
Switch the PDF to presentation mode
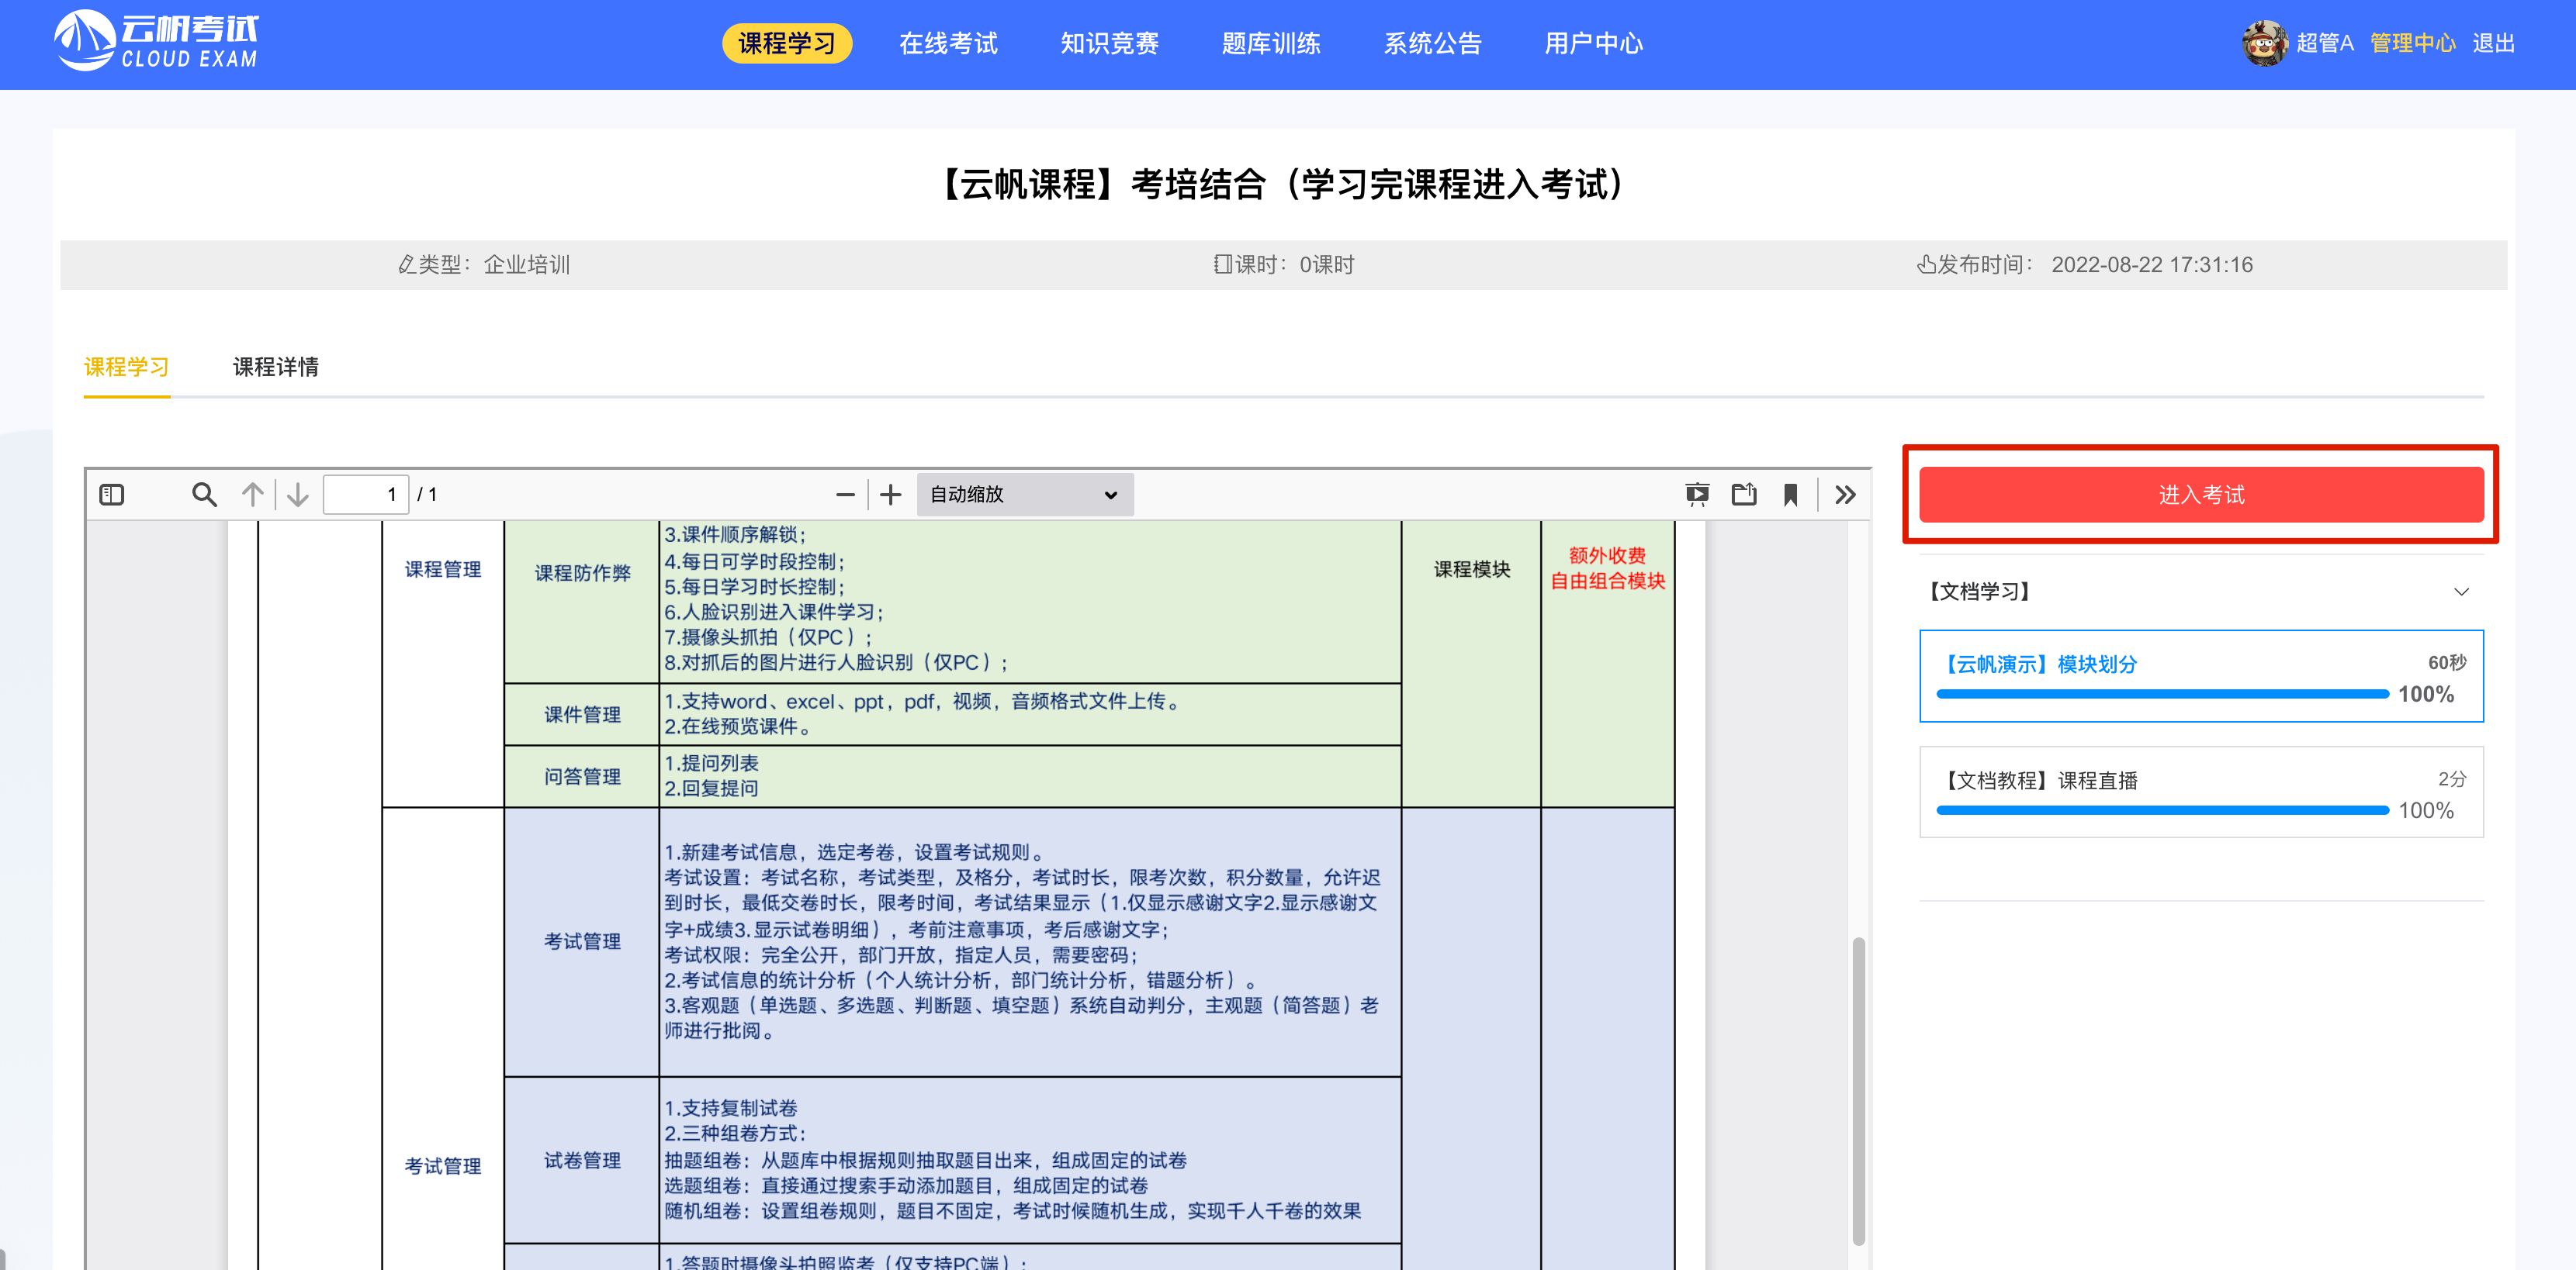tap(1697, 495)
